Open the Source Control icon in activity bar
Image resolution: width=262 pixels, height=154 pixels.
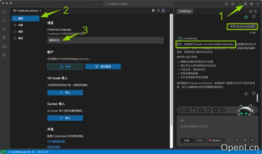[4, 29]
